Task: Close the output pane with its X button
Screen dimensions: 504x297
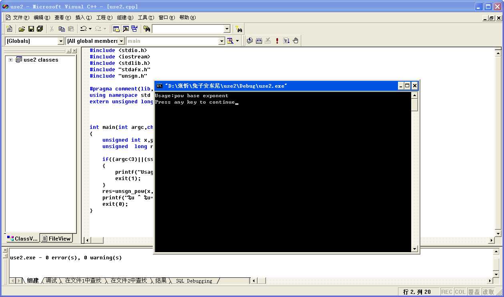Action: click(5, 251)
